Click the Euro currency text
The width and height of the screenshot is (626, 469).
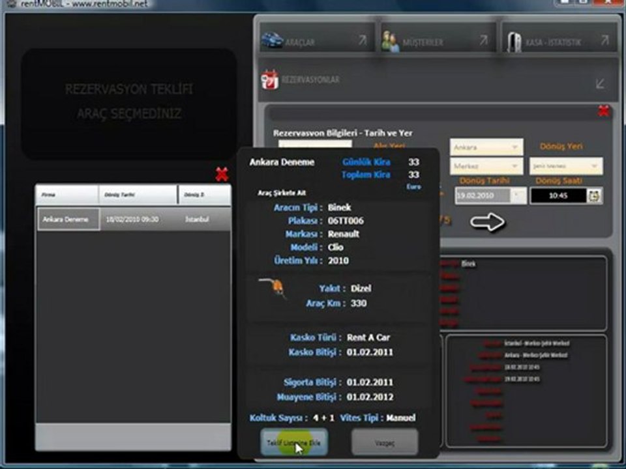[x=413, y=187]
